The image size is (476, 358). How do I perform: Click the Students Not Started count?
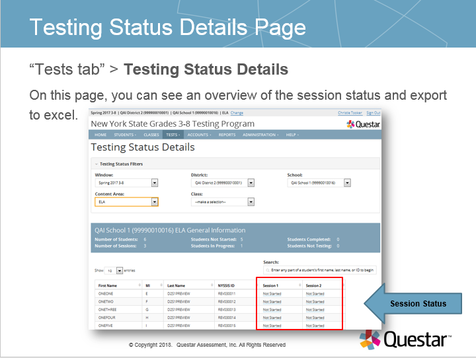(x=242, y=239)
